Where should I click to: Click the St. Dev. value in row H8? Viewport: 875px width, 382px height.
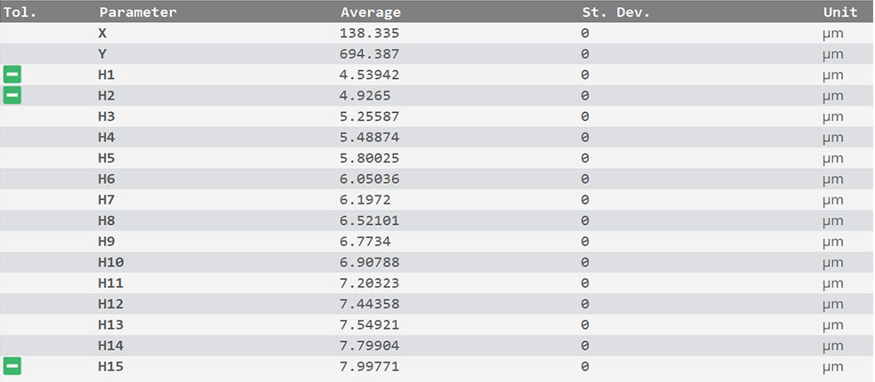[x=585, y=221]
